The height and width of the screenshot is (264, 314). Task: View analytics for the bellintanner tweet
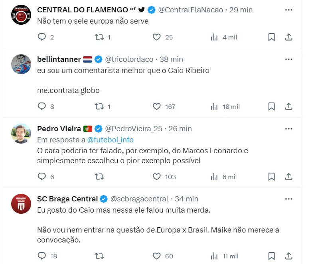coord(214,106)
